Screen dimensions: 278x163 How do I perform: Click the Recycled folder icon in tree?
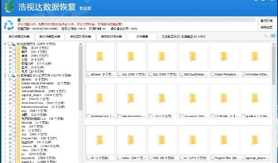pyautogui.click(x=19, y=122)
